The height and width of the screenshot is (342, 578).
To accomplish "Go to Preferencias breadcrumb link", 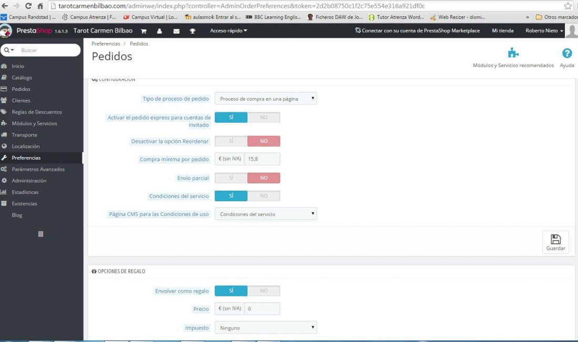I will click(x=106, y=44).
